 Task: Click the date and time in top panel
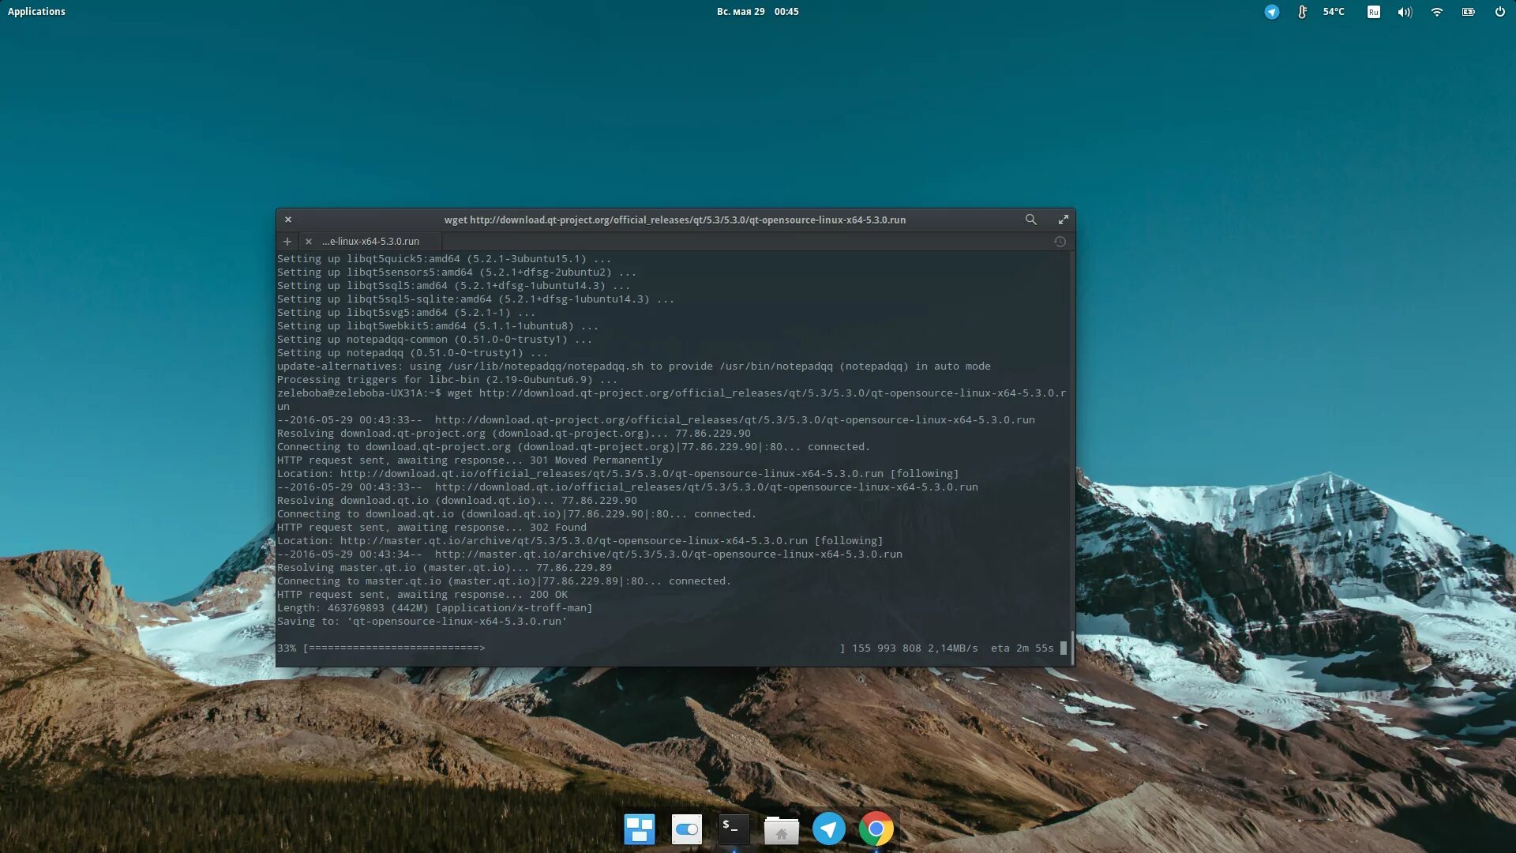coord(757,11)
